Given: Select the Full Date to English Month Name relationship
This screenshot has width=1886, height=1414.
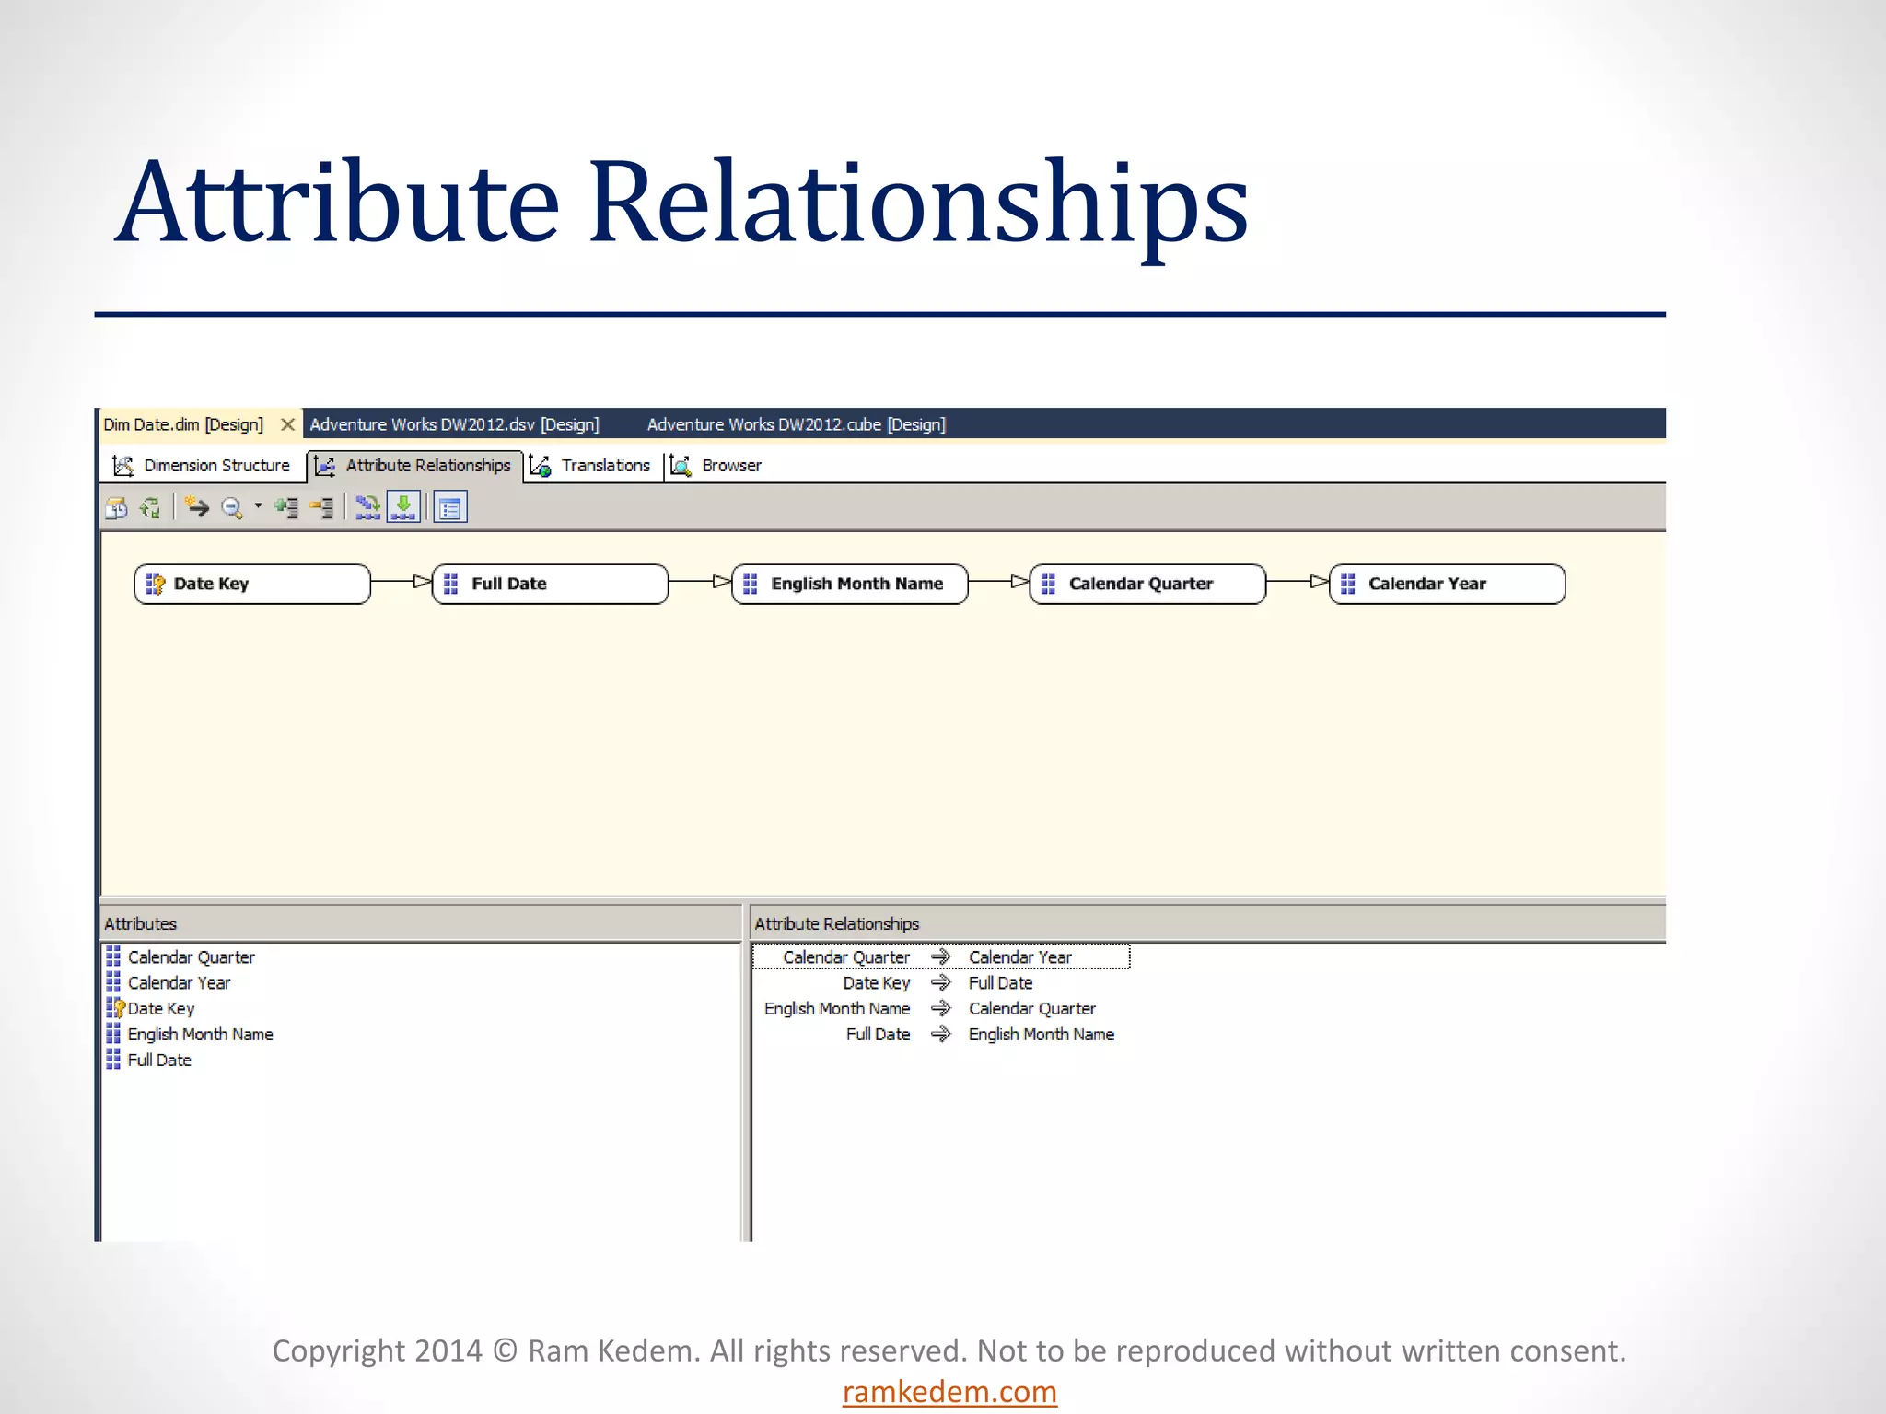Looking at the screenshot, I should [x=939, y=1035].
